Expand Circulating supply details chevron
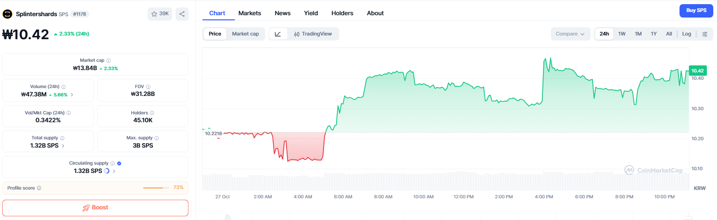The width and height of the screenshot is (717, 220). [114, 171]
